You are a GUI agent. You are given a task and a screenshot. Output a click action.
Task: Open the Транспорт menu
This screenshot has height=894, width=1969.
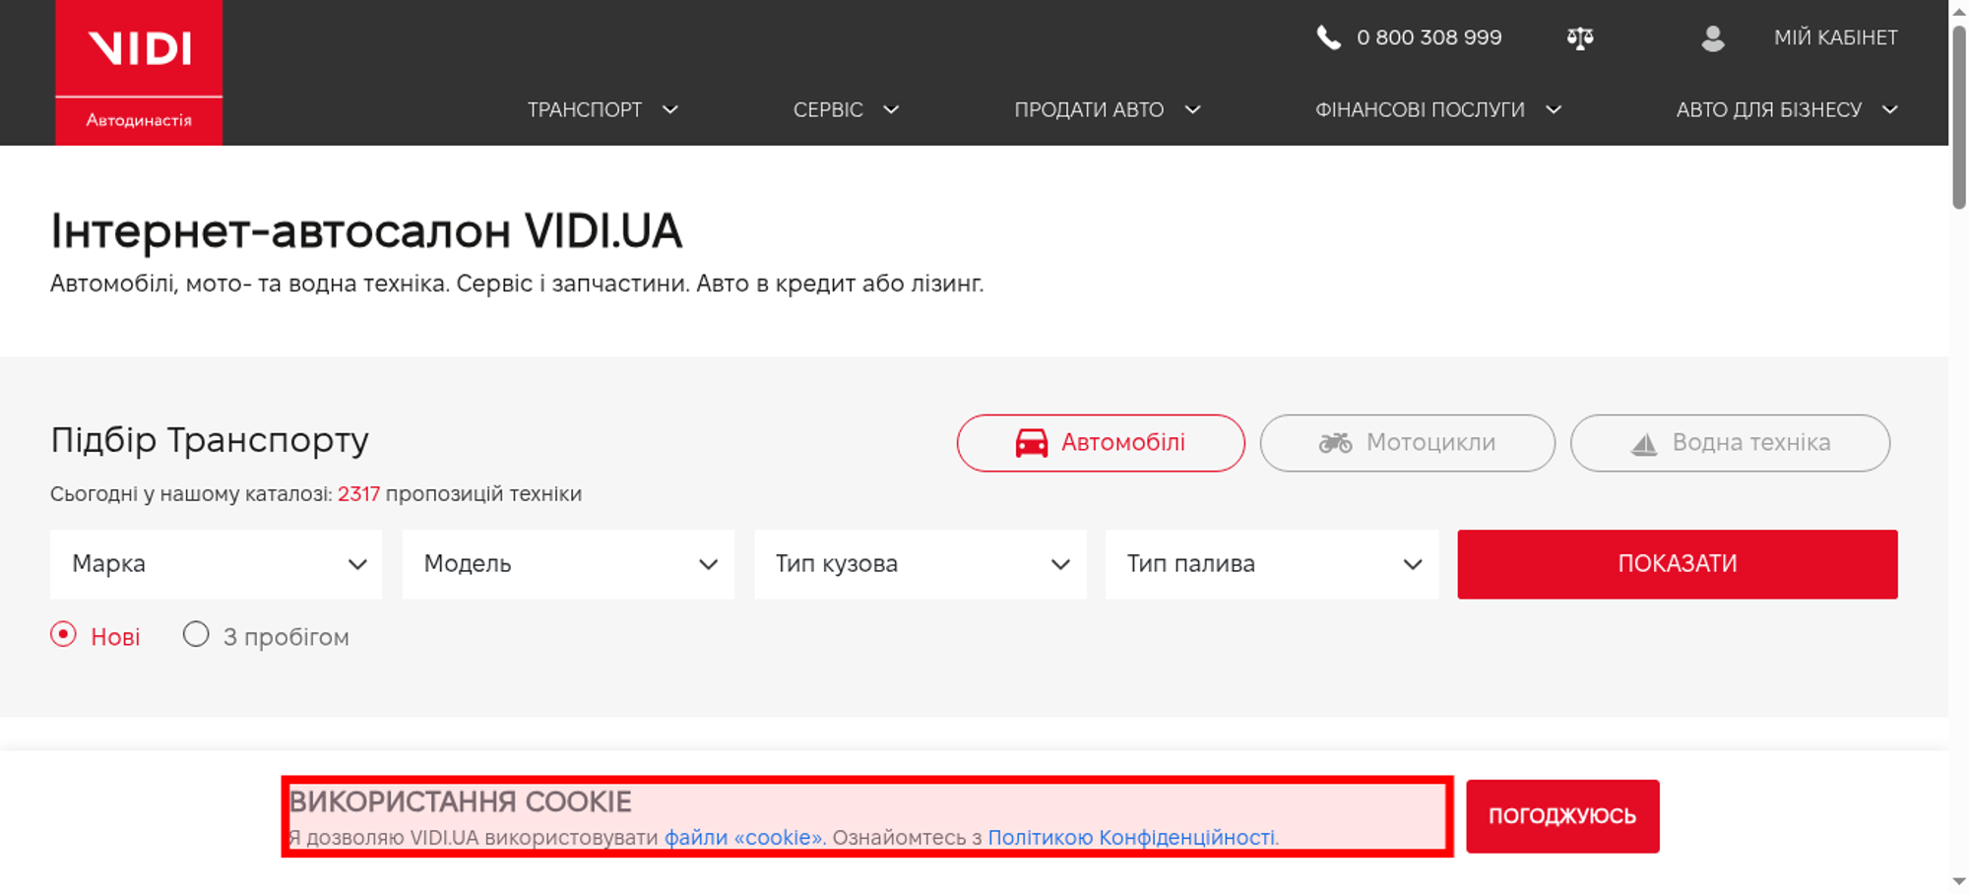click(x=602, y=110)
